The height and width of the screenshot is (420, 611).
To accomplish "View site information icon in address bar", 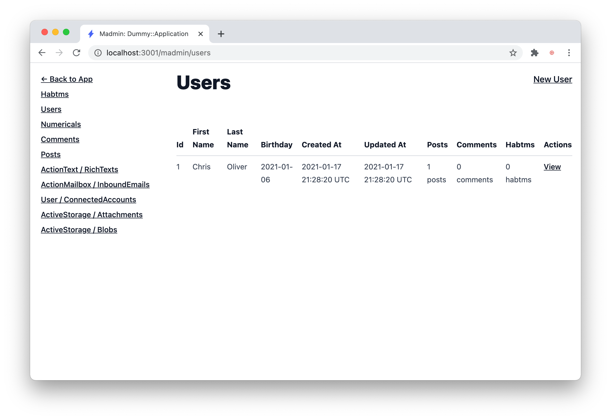I will click(x=98, y=53).
